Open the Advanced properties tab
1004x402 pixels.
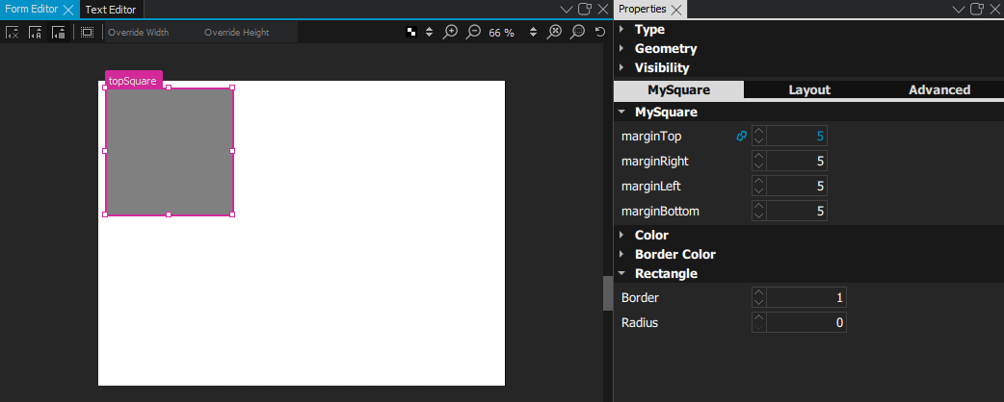coord(939,90)
